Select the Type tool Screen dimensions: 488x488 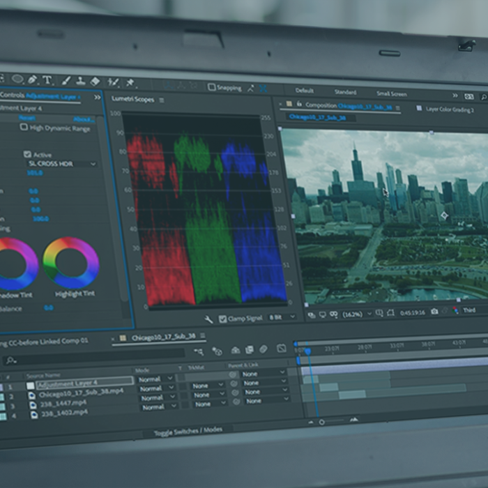tap(47, 80)
